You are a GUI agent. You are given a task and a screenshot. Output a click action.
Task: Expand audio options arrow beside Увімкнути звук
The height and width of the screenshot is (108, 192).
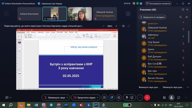click(67, 97)
